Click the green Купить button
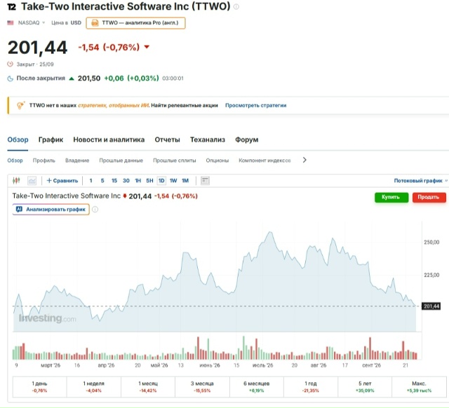This screenshot has width=449, height=408. [391, 197]
